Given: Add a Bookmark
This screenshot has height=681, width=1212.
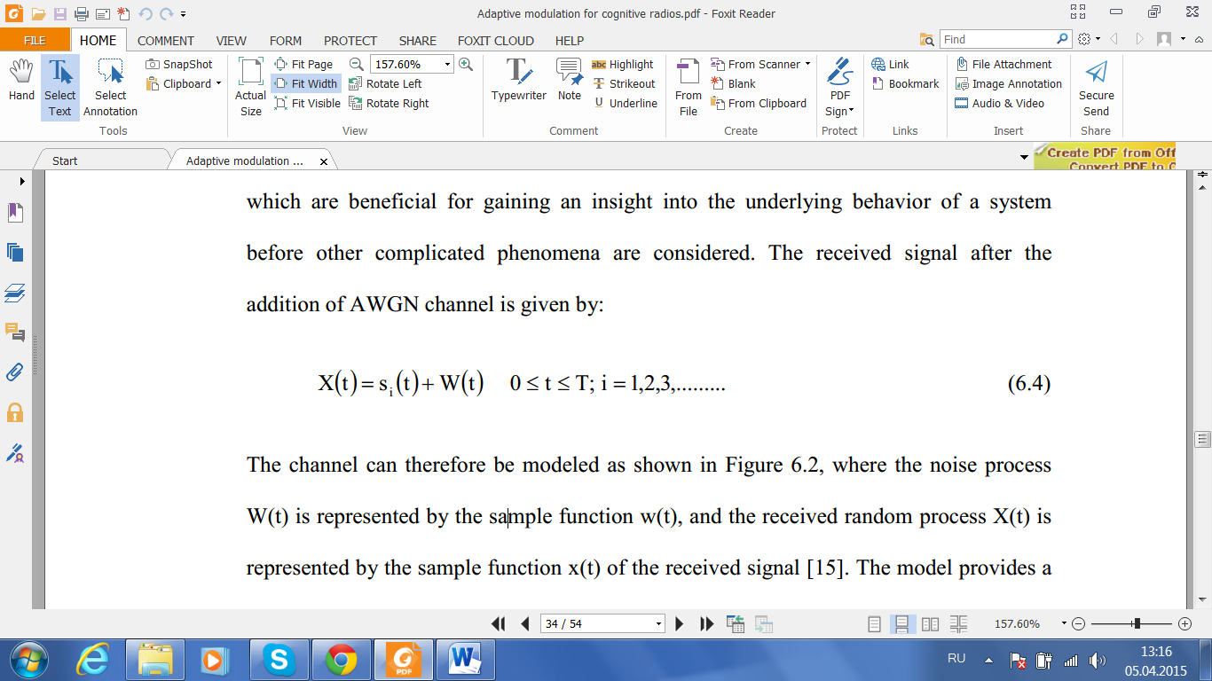Looking at the screenshot, I should click(x=905, y=83).
